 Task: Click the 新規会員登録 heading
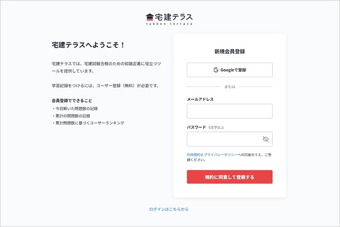[x=229, y=52]
